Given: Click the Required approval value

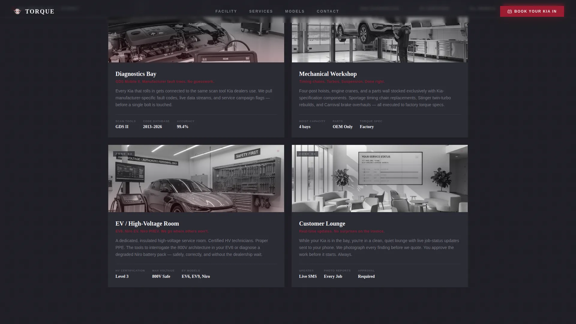Looking at the screenshot, I should click(366, 277).
